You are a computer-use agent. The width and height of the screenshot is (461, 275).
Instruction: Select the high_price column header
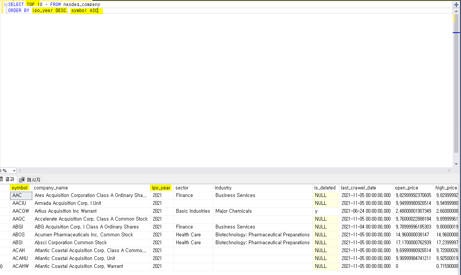pos(446,188)
